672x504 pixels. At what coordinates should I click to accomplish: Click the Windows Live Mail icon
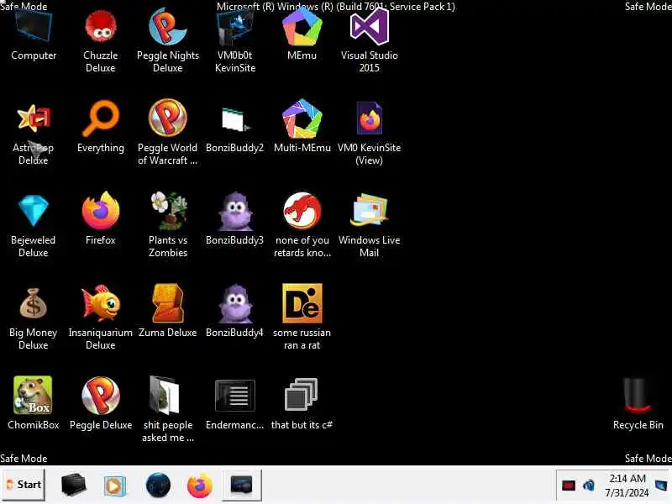(369, 209)
